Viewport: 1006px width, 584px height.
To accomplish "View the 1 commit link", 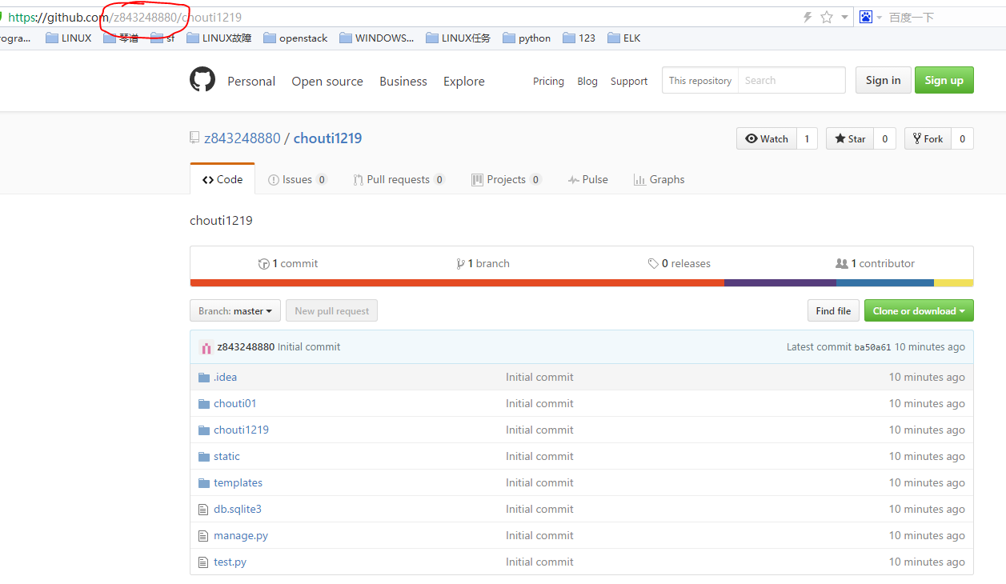I will (x=288, y=263).
